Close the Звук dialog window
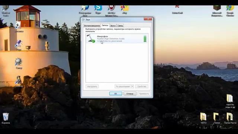 [x=148, y=19]
